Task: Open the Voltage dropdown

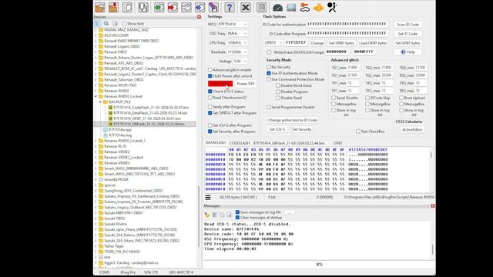Action: (x=240, y=62)
